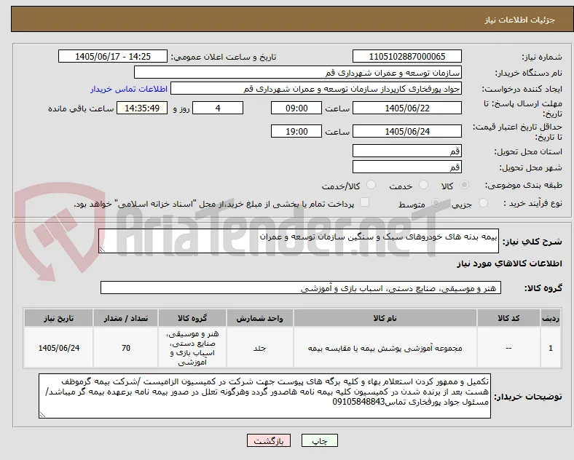Click the remaining days field showing 4
The width and height of the screenshot is (574, 460).
point(218,108)
